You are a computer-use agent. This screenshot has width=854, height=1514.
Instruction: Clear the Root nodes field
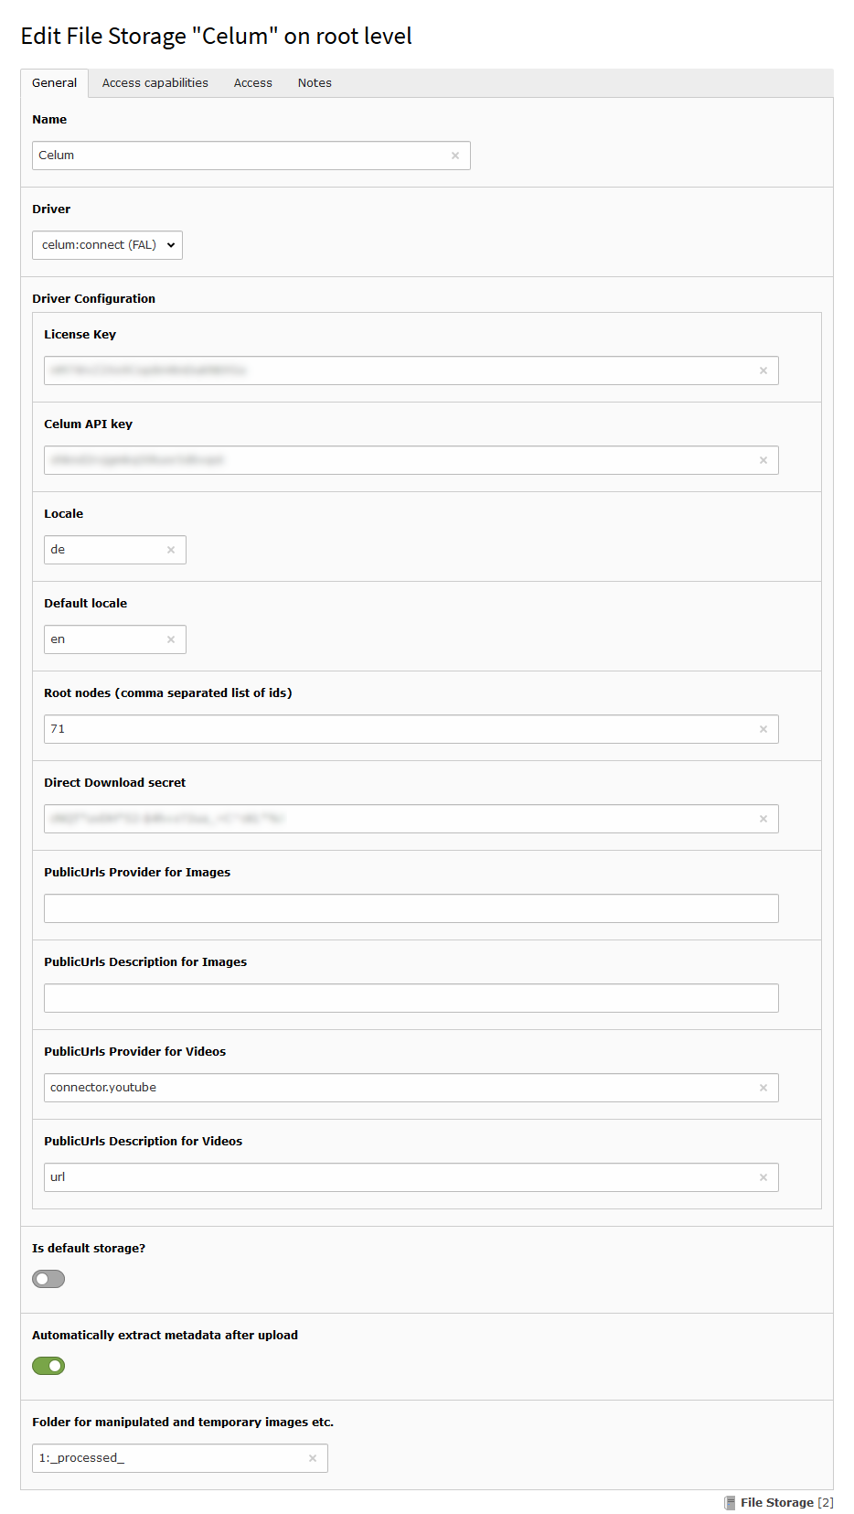point(763,729)
